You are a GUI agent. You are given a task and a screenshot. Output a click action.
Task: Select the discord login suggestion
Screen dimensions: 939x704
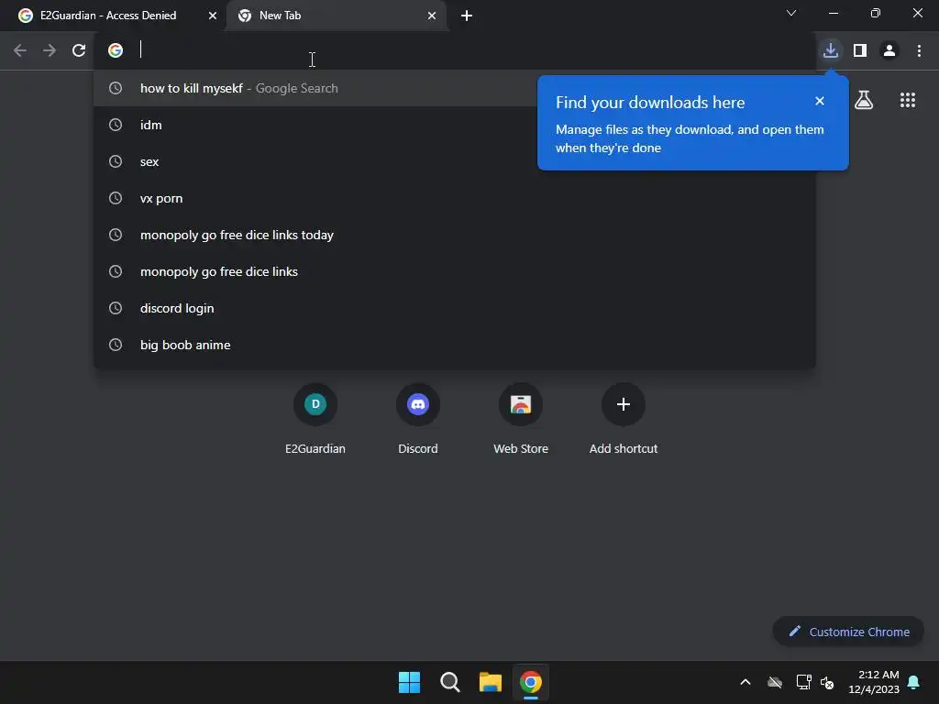click(455, 308)
